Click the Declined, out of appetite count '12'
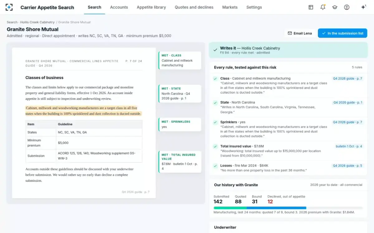This screenshot has height=233, width=374. tap(270, 202)
